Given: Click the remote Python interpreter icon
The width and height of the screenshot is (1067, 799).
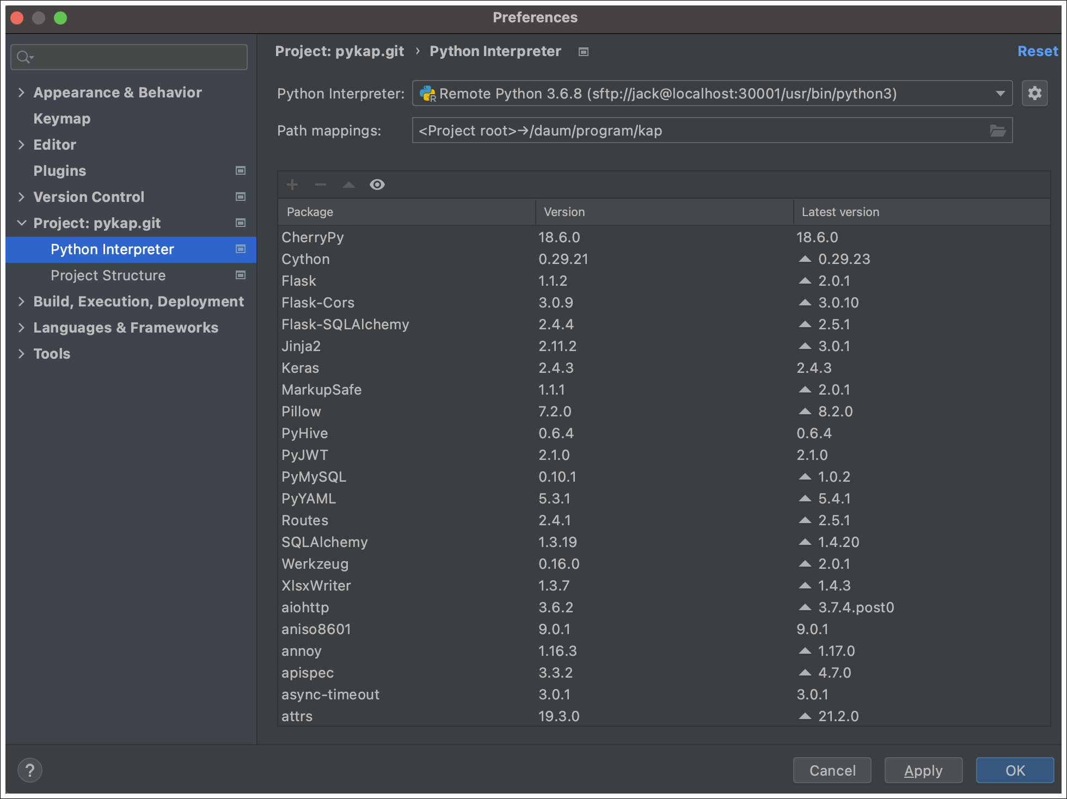Looking at the screenshot, I should coord(428,94).
